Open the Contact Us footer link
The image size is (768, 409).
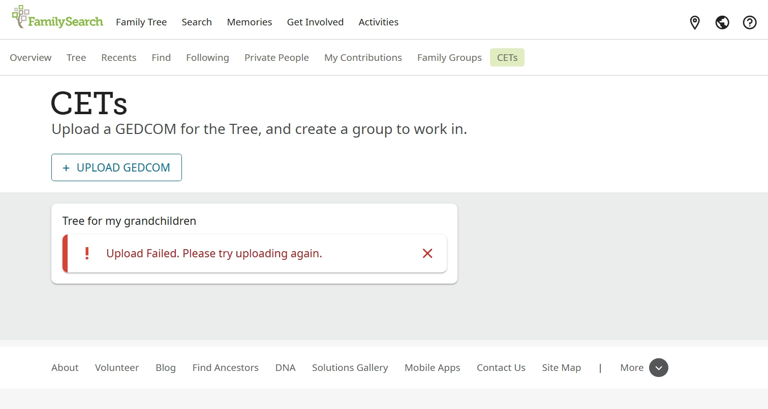[501, 368]
